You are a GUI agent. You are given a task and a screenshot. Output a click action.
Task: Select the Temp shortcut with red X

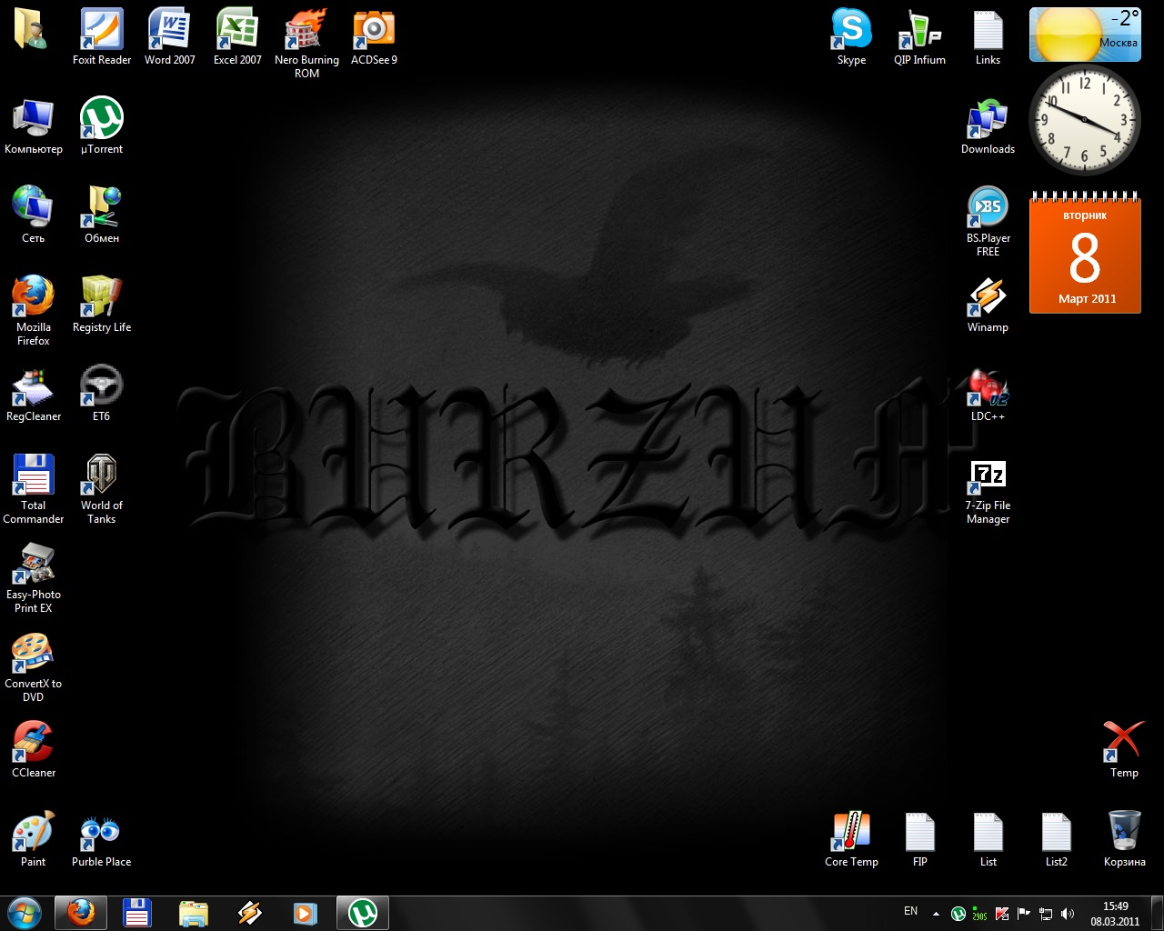click(x=1124, y=750)
